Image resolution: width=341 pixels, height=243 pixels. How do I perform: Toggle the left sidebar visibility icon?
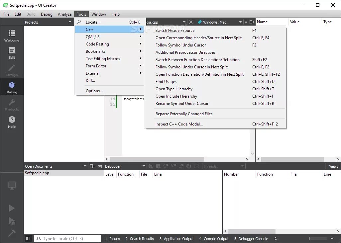[28, 238]
